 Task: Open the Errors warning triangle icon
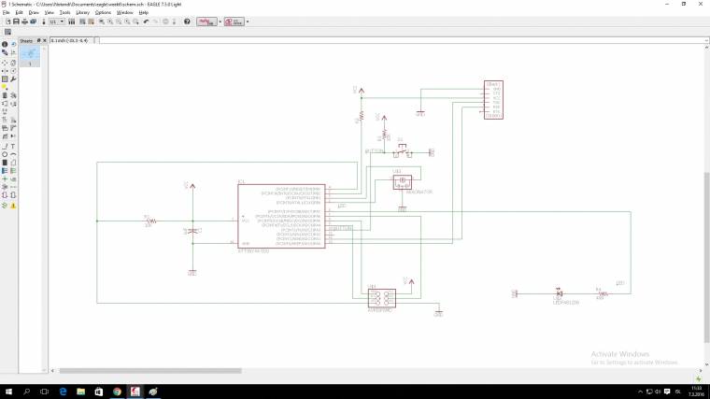[x=13, y=206]
